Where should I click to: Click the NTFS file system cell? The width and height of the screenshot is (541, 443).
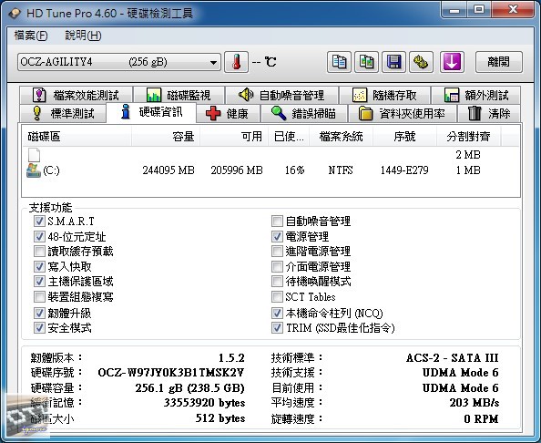coord(341,170)
